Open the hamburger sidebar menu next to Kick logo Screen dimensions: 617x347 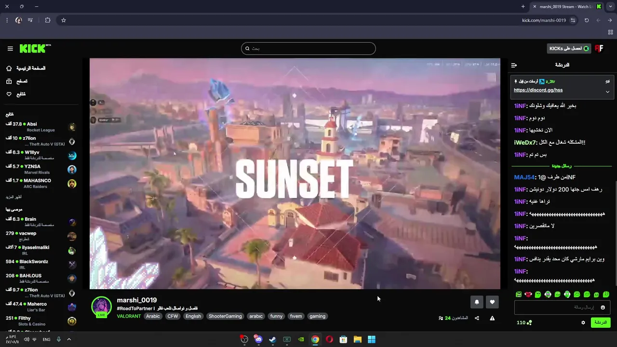click(x=10, y=49)
